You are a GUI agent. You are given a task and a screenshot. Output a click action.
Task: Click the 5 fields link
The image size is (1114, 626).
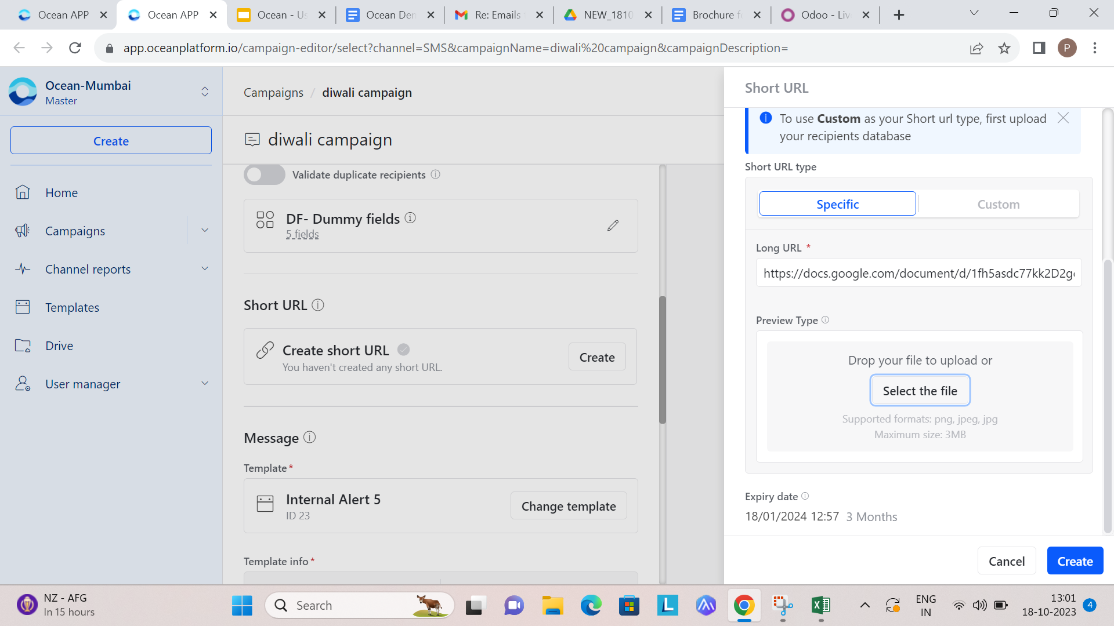302,234
